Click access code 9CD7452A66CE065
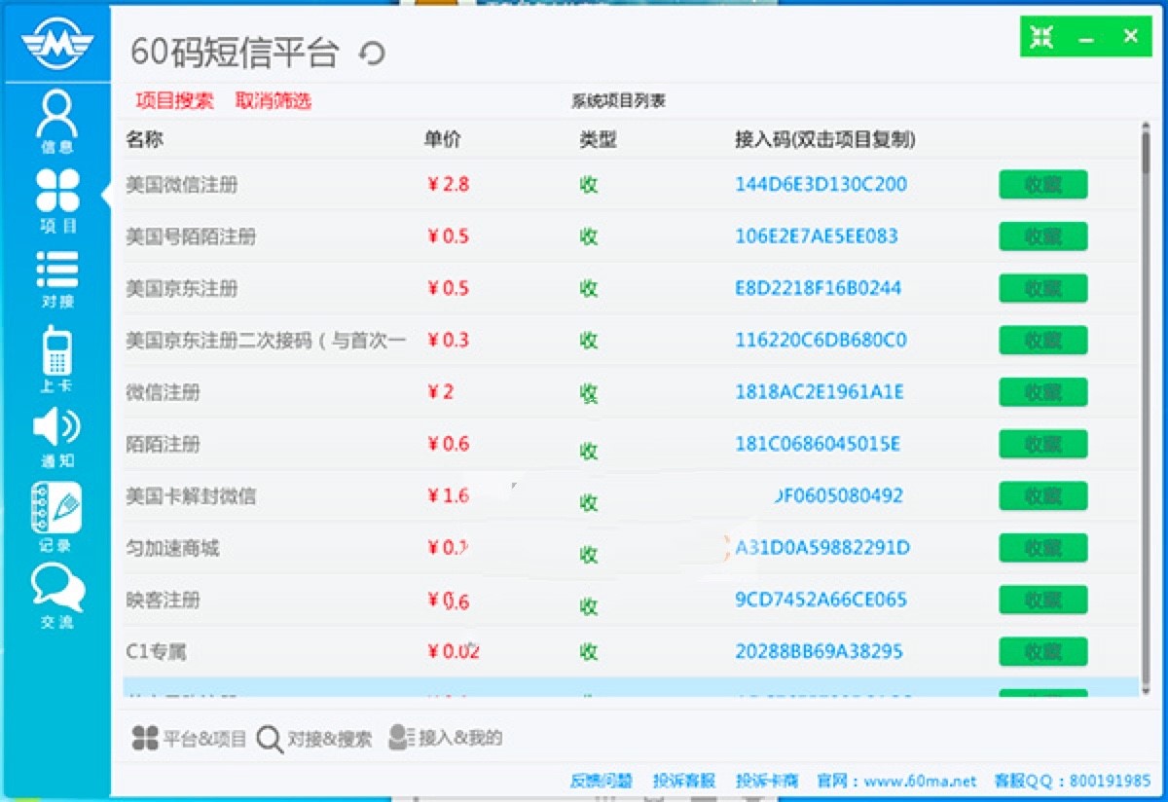This screenshot has width=1168, height=802. click(821, 600)
